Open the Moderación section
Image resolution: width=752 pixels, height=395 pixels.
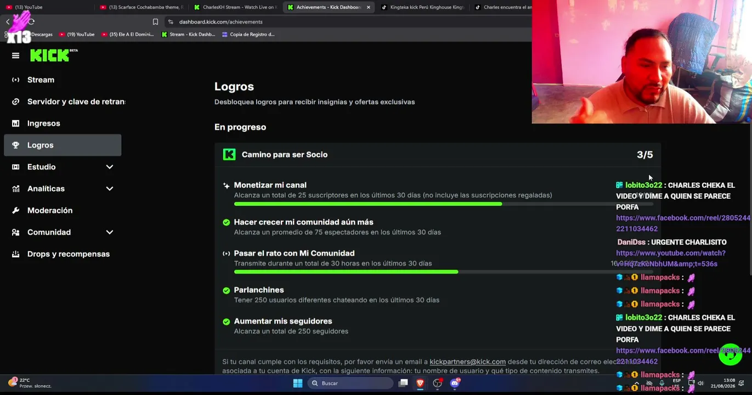(x=63, y=211)
